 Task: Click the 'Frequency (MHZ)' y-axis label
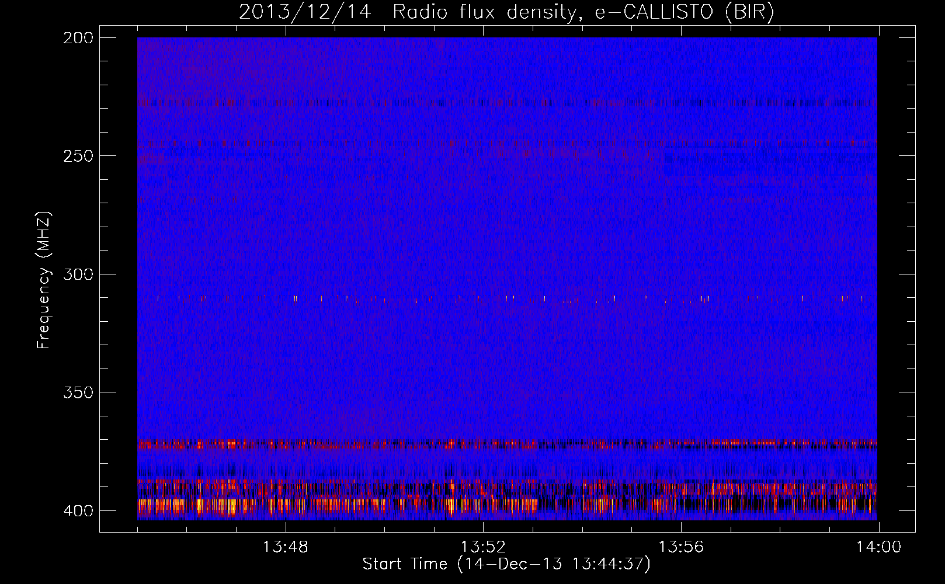pyautogui.click(x=44, y=280)
